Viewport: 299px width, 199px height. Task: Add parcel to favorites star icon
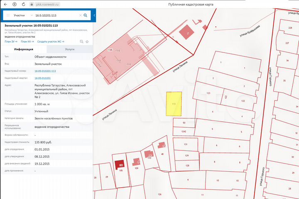pyautogui.click(x=86, y=41)
